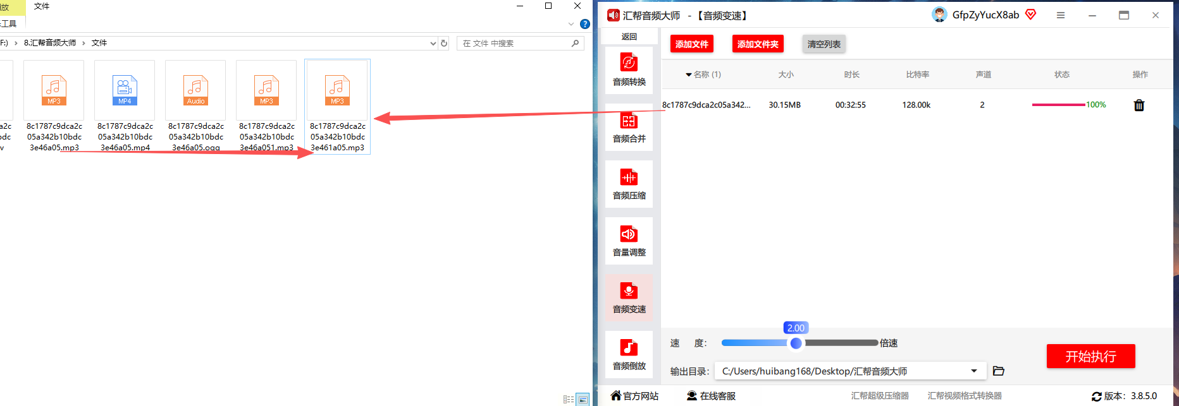Select the 8c1787c9dca2c05a342... file row
This screenshot has height=406, width=1179.
click(x=917, y=105)
